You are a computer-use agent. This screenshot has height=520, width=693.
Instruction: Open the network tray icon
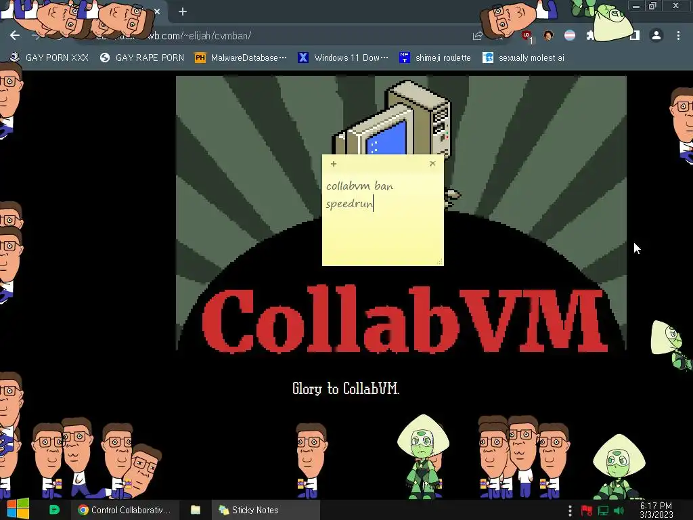coord(603,511)
